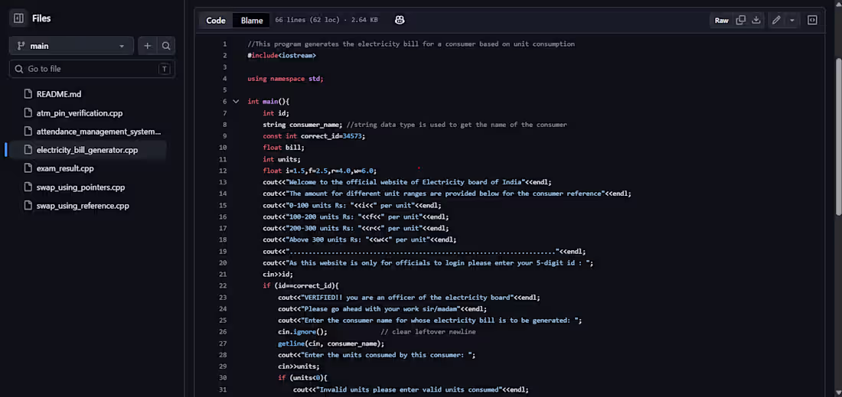Click the '66 lines (62 loc)' file info

tap(307, 20)
